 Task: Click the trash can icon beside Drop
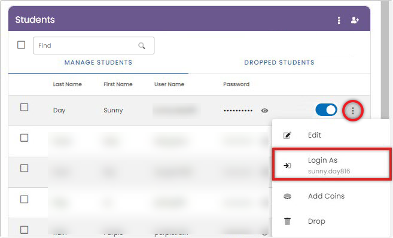(287, 221)
